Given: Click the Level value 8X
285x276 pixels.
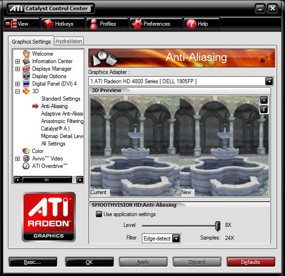Looking at the screenshot, I should 228,225.
